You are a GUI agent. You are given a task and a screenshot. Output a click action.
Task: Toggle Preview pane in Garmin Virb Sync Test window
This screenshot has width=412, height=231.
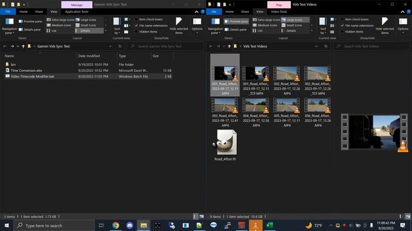[30, 21]
